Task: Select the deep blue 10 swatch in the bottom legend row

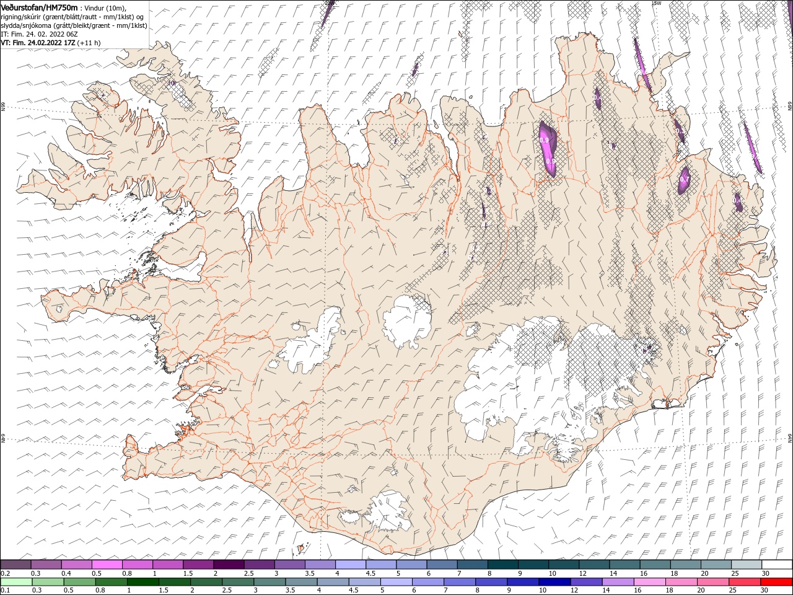Action: click(x=555, y=582)
